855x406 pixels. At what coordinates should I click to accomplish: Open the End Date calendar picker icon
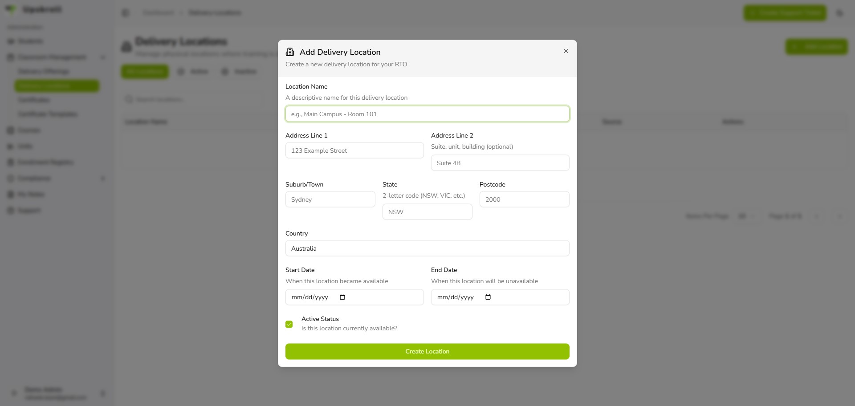[488, 297]
